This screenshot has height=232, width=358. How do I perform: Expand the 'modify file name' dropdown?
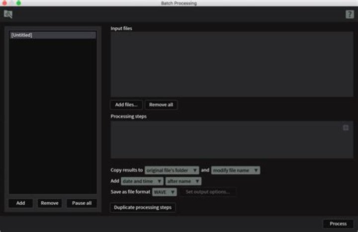point(236,170)
